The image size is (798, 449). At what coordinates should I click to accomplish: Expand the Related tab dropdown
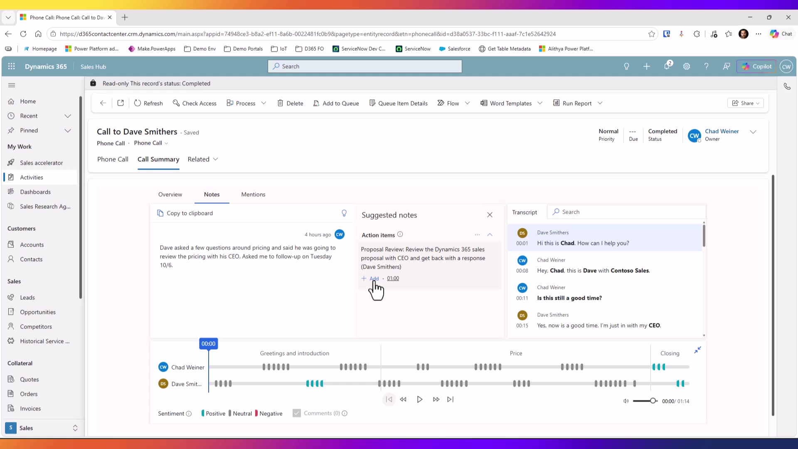tap(203, 159)
